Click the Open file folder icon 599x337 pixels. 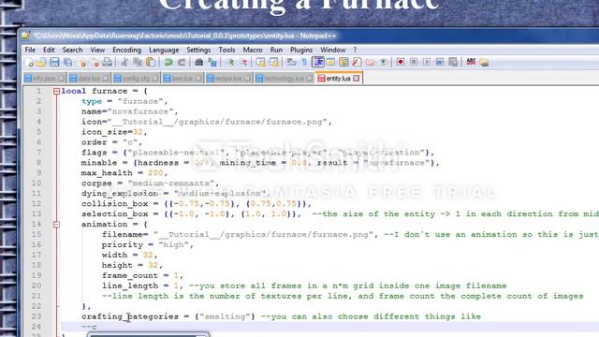[x=41, y=63]
